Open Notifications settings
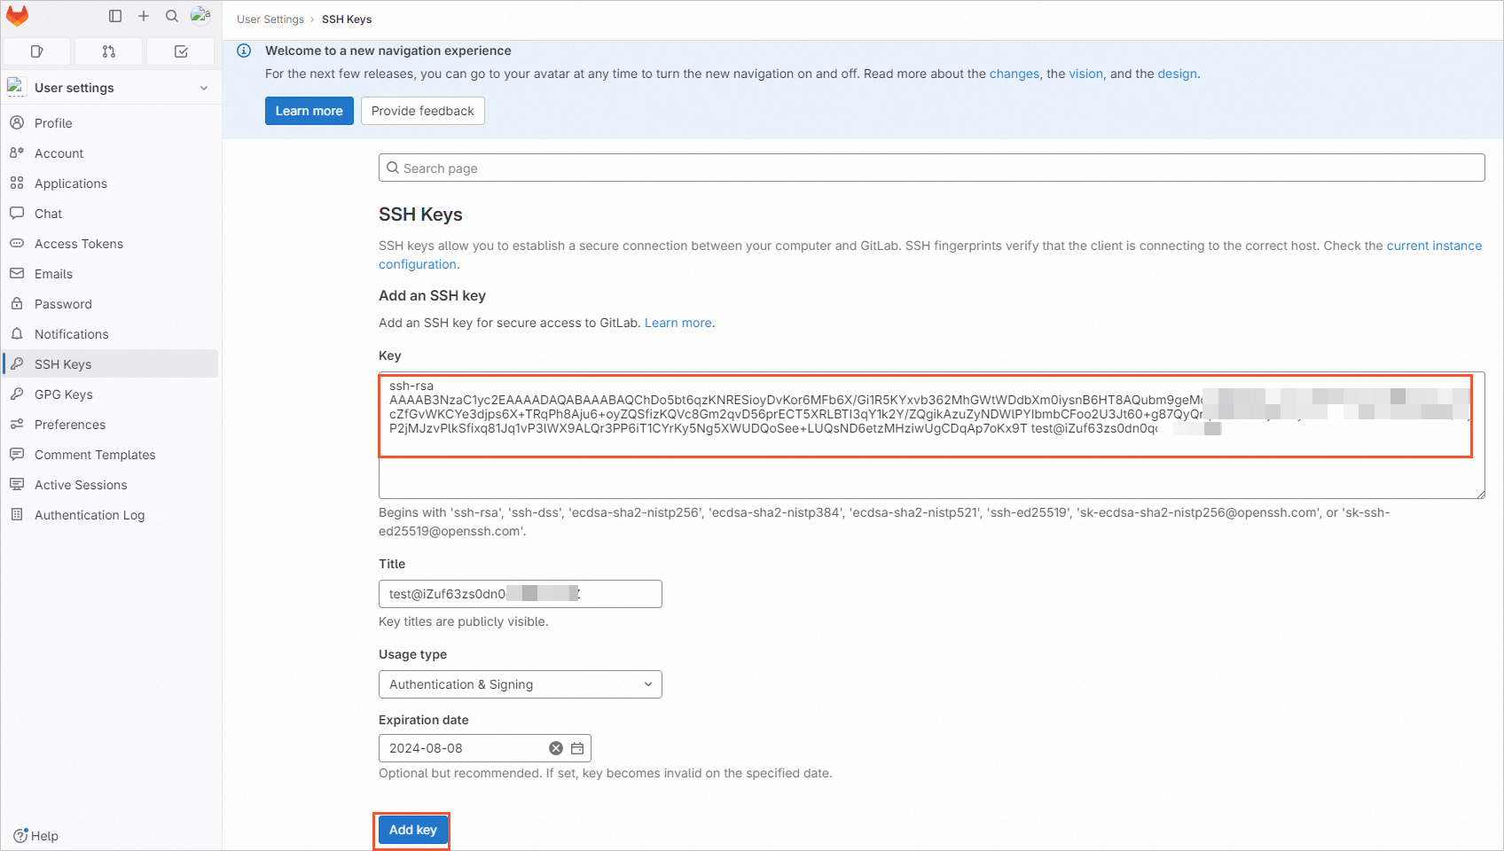 (x=111, y=333)
